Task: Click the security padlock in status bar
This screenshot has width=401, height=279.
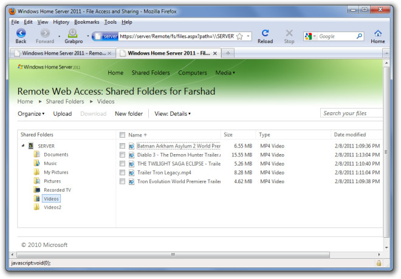Action: (x=379, y=263)
